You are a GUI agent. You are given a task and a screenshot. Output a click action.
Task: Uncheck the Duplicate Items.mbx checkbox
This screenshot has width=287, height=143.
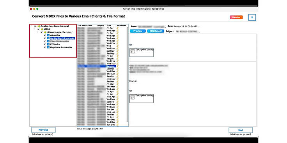tap(45, 47)
